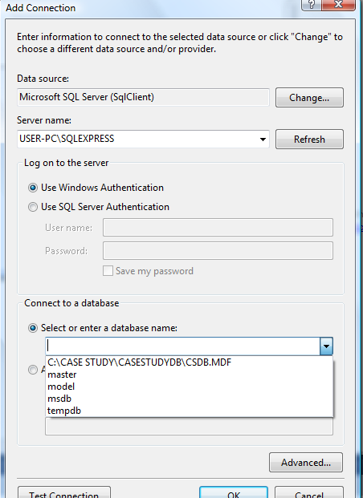The image size is (363, 498).
Task: Click the help question mark icon
Action: pos(311,5)
